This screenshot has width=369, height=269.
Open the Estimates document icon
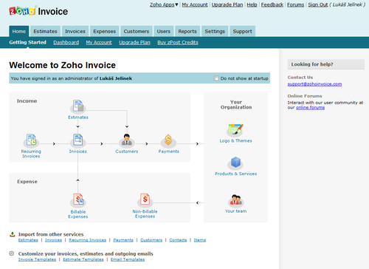78,106
